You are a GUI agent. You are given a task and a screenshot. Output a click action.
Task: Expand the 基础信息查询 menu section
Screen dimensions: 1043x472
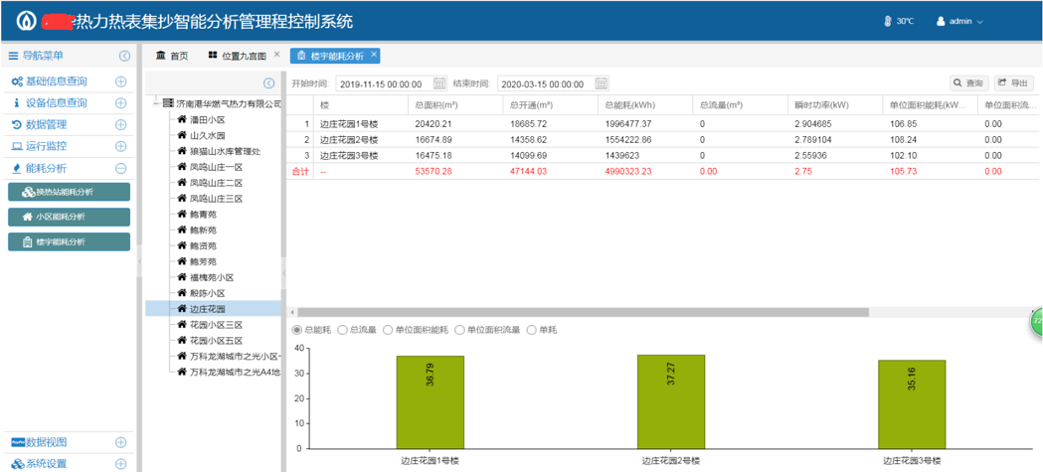[x=120, y=81]
